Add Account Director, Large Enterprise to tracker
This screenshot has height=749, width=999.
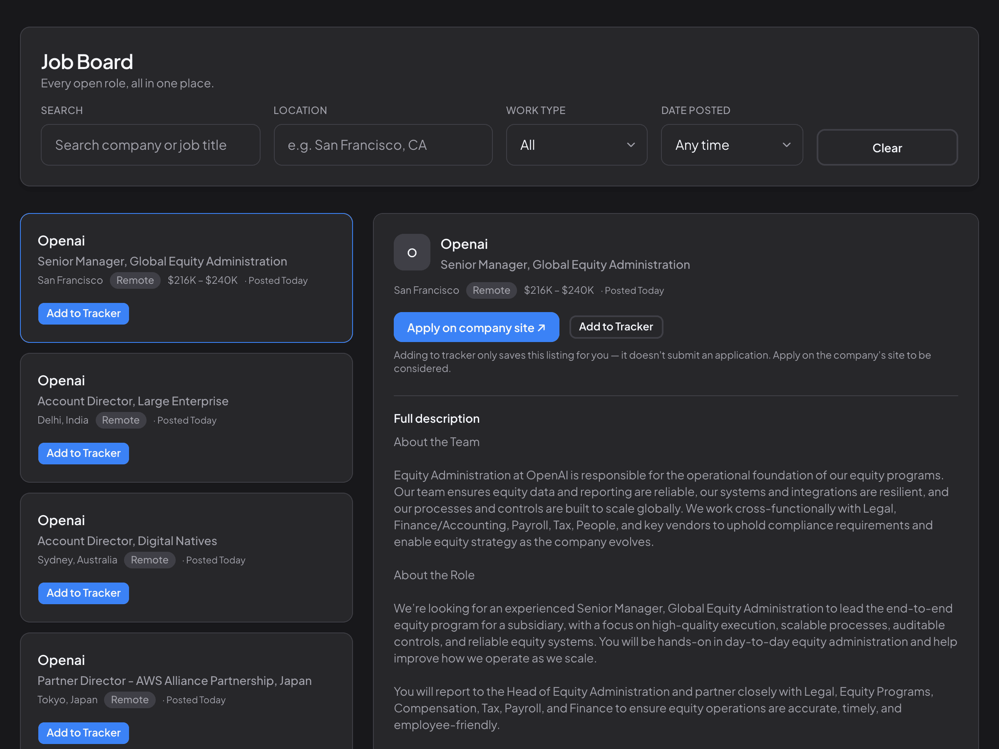(84, 453)
